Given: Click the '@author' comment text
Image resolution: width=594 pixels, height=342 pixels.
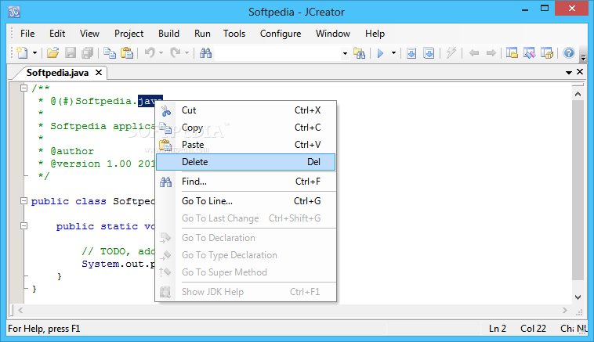Looking at the screenshot, I should click(x=72, y=151).
